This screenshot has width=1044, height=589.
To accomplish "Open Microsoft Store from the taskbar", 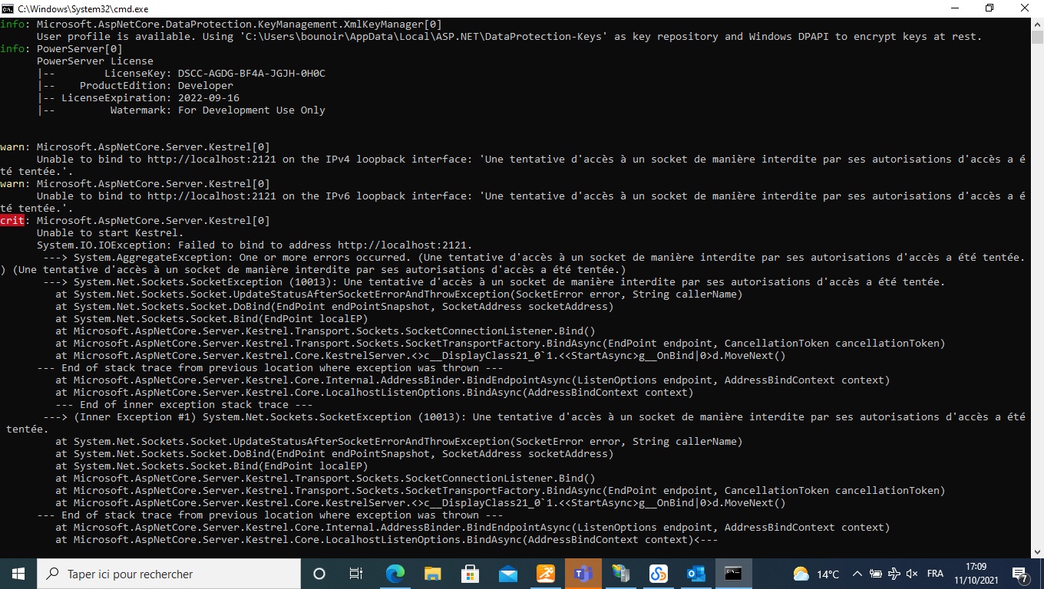I will point(470,574).
